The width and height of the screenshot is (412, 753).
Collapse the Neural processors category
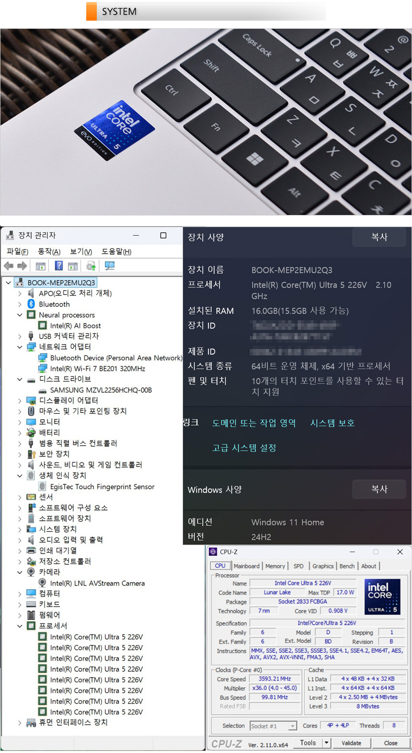pyautogui.click(x=20, y=315)
